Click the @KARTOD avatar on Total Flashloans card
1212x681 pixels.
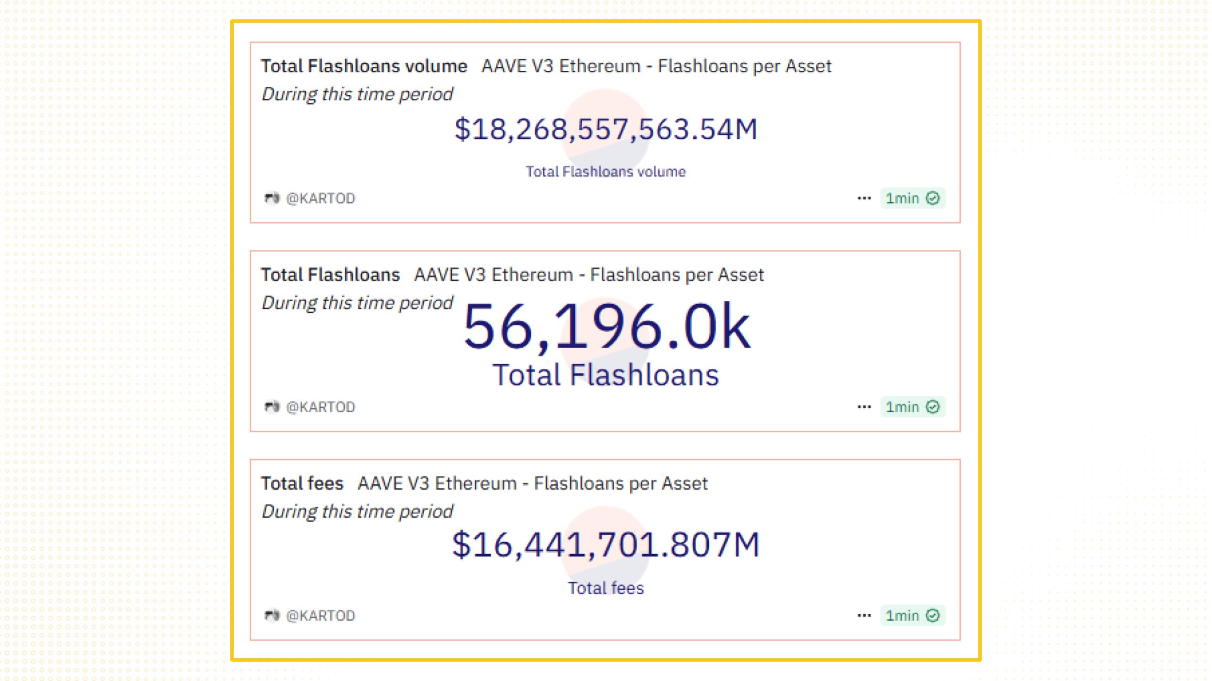[x=273, y=407]
